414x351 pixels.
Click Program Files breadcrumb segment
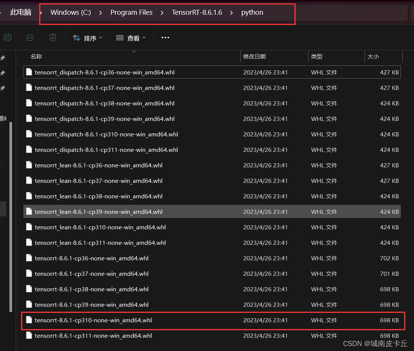pyautogui.click(x=132, y=12)
